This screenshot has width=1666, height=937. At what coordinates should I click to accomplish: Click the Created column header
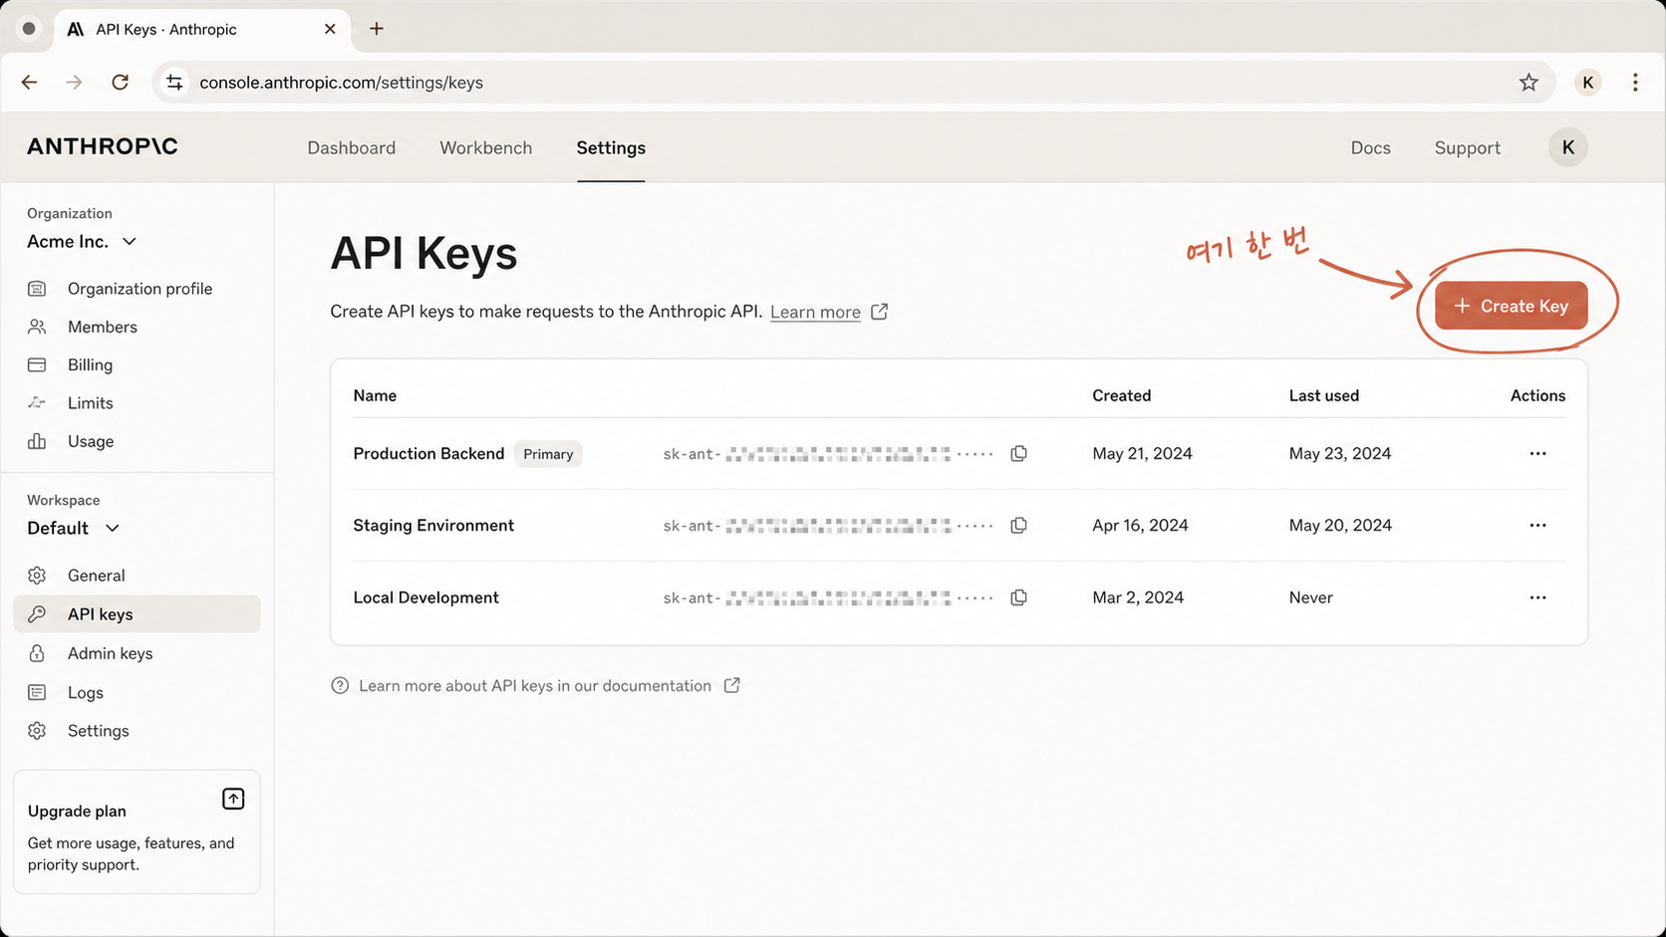coord(1121,395)
